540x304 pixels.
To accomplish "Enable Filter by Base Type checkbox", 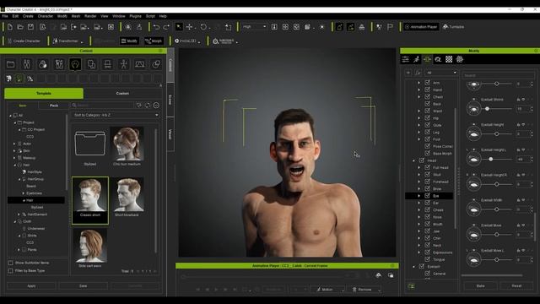I will tap(11, 270).
